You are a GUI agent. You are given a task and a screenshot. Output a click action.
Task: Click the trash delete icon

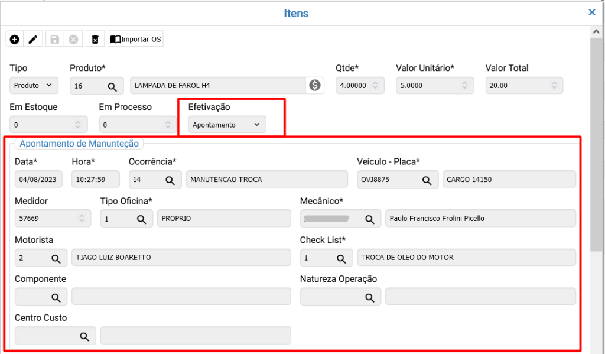95,40
